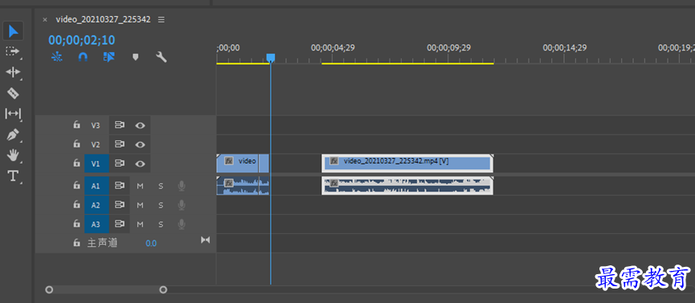The height and width of the screenshot is (303, 695).
Task: Click the fx badge on video_20210327_225342.mp4 clip
Action: coord(335,161)
